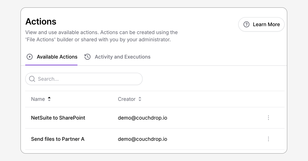
Task: Click the Actions page heading
Action: [x=41, y=22]
